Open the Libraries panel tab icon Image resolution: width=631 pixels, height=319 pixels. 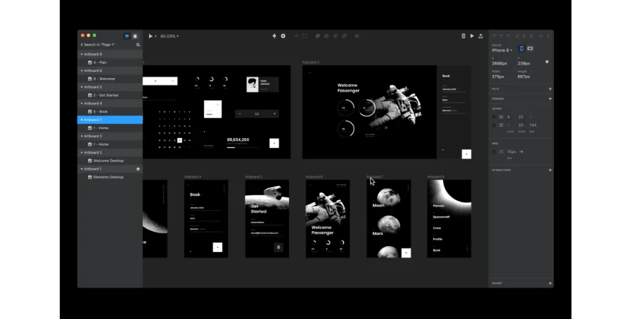[135, 36]
